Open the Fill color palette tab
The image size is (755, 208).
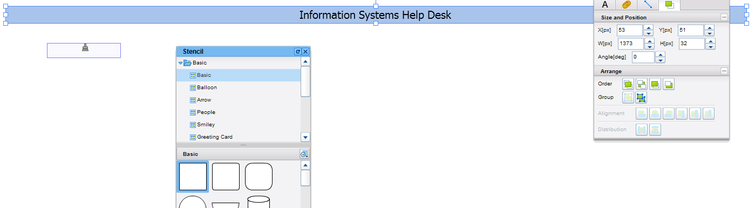click(x=626, y=4)
